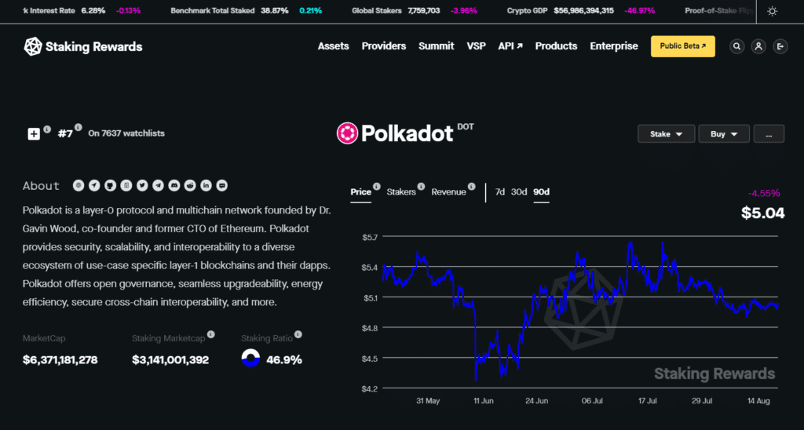Click the LinkedIn icon

pos(206,186)
